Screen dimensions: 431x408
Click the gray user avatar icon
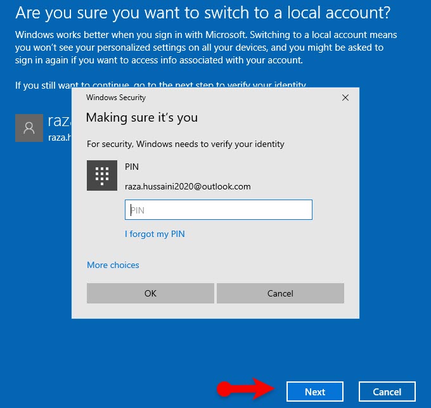[29, 127]
